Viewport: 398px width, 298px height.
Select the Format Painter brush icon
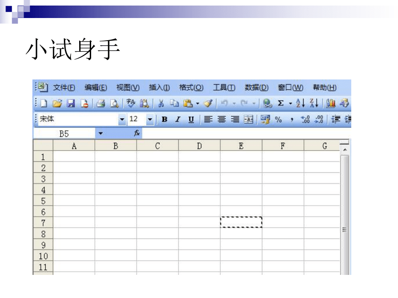click(208, 103)
